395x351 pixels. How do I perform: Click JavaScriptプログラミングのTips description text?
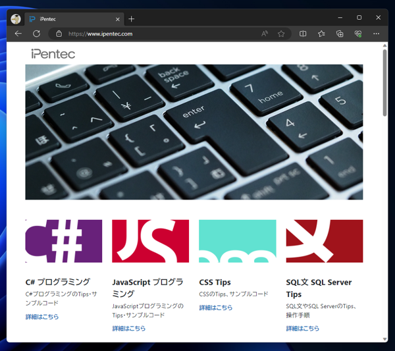point(148,311)
